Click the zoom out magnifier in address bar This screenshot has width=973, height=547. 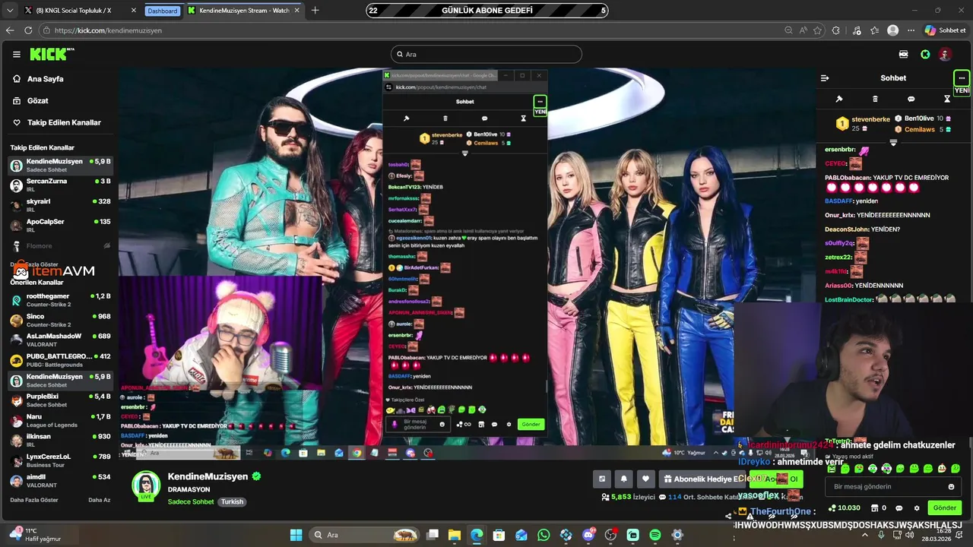pyautogui.click(x=788, y=30)
